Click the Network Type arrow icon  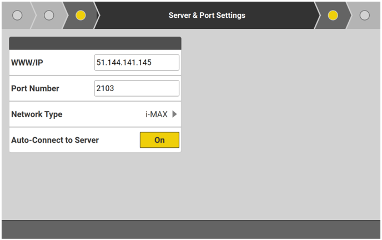174,114
